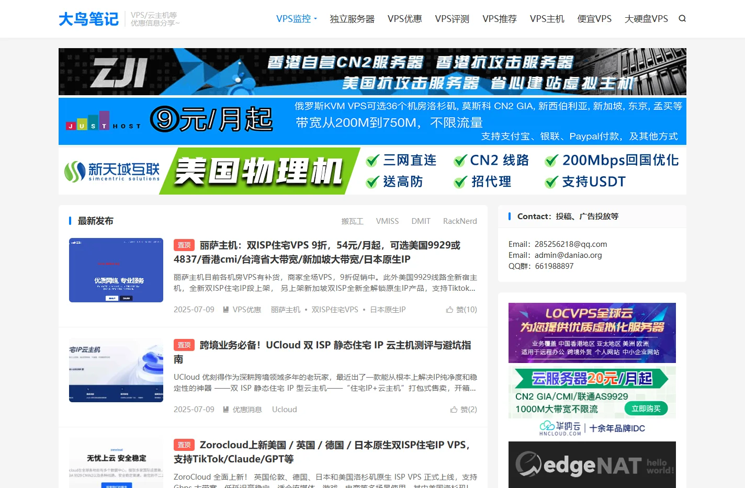Open the search magnifier icon in header
The image size is (745, 488).
(682, 18)
